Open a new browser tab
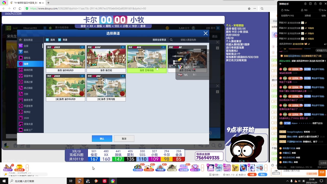 tap(48, 3)
